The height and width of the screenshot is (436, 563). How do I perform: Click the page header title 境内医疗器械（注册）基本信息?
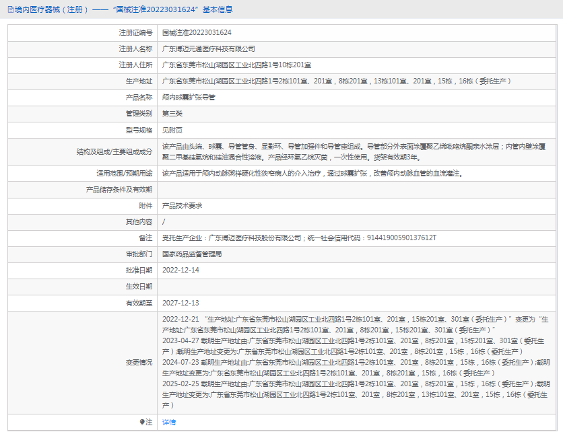(x=123, y=9)
